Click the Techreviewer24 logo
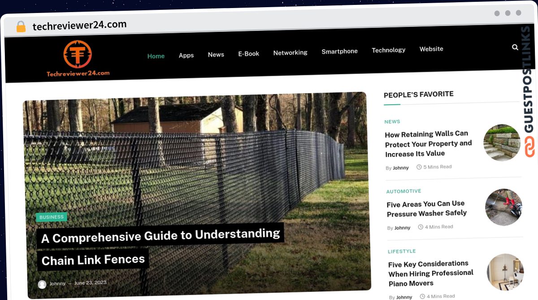Image resolution: width=538 pixels, height=300 pixels. point(78,59)
